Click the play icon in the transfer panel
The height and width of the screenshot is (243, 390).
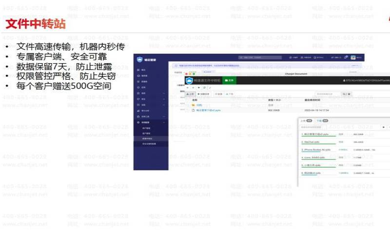tap(384, 127)
